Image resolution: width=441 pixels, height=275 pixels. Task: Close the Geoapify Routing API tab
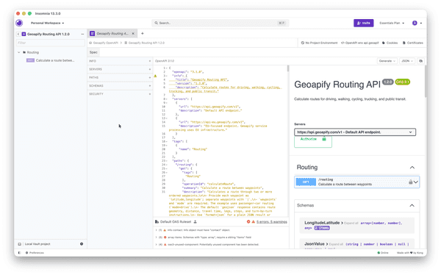pos(133,34)
